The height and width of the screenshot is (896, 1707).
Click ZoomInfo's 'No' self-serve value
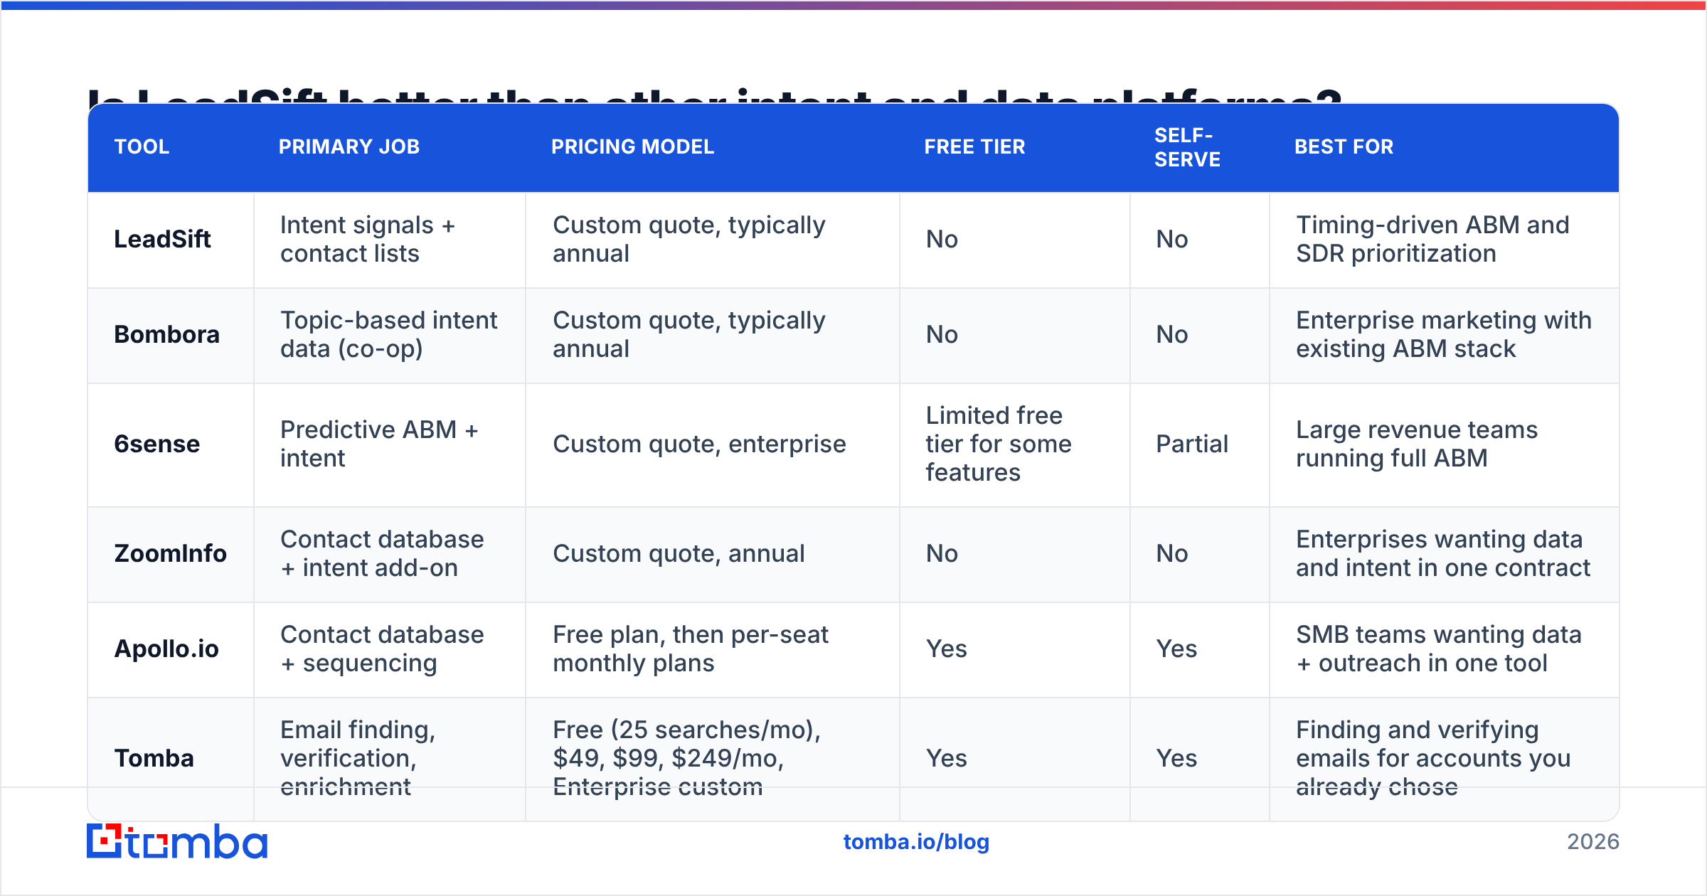click(x=1172, y=554)
